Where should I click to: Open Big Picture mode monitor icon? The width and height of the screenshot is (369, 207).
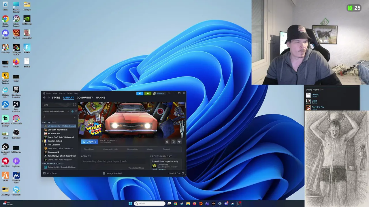coord(169,93)
